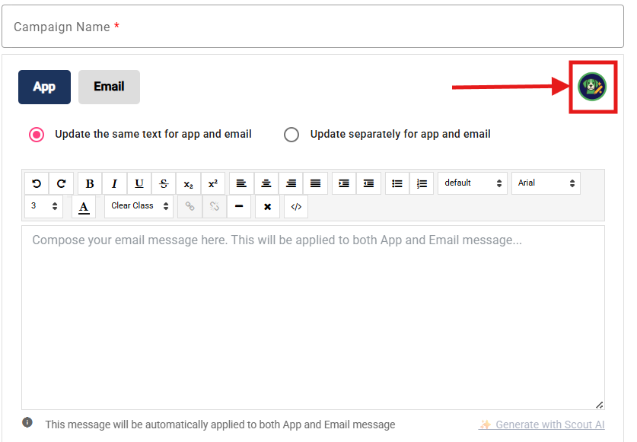This screenshot has width=637, height=442.
Task: Toggle italic formatting
Action: pyautogui.click(x=114, y=183)
